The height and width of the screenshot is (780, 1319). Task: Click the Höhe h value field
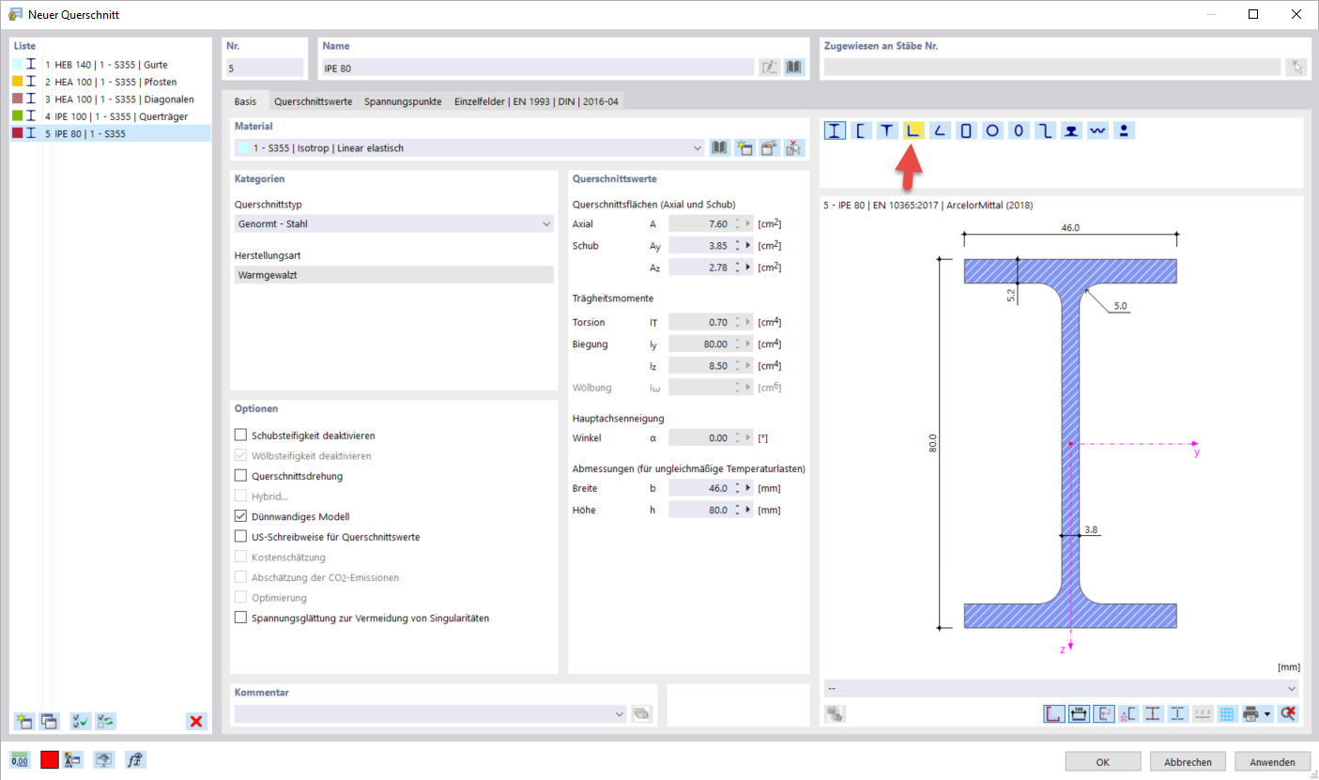[x=700, y=511]
